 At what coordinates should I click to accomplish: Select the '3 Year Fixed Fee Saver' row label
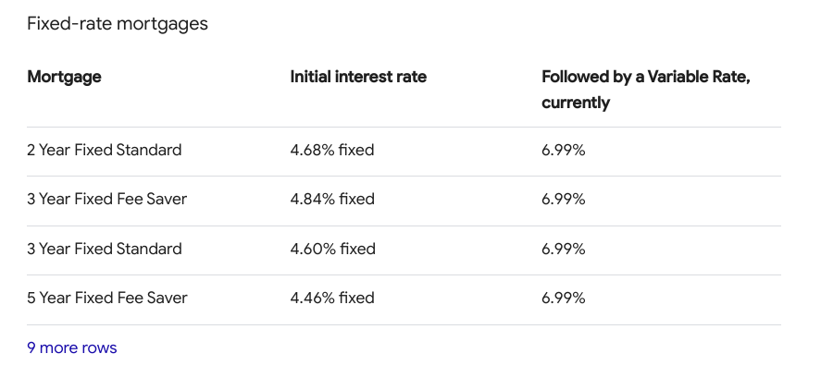[106, 200]
